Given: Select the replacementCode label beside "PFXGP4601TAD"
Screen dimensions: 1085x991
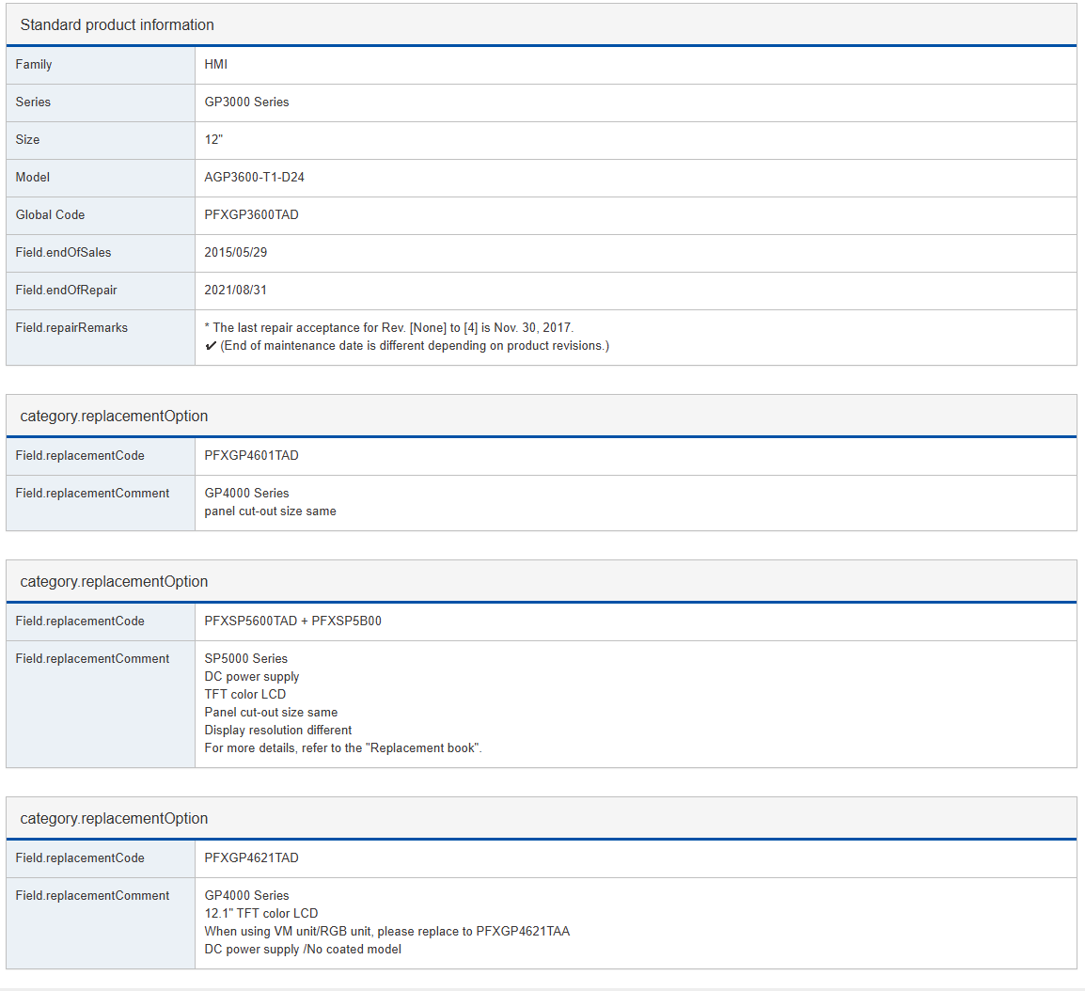Looking at the screenshot, I should [80, 455].
